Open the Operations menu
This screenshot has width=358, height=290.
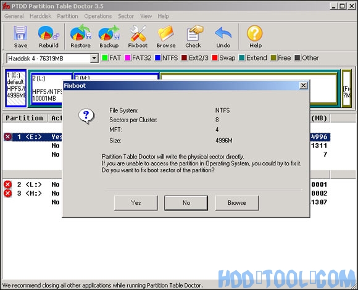click(98, 16)
